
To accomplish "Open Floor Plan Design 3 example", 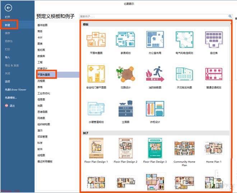I will pos(155,148).
